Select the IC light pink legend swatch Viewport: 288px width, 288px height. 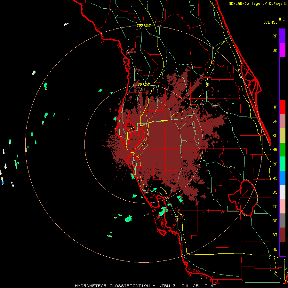click(283, 206)
